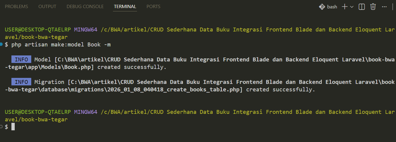Screen dimensions: 396x142
Task: Open the OUTPUT tab
Action: 47,6
